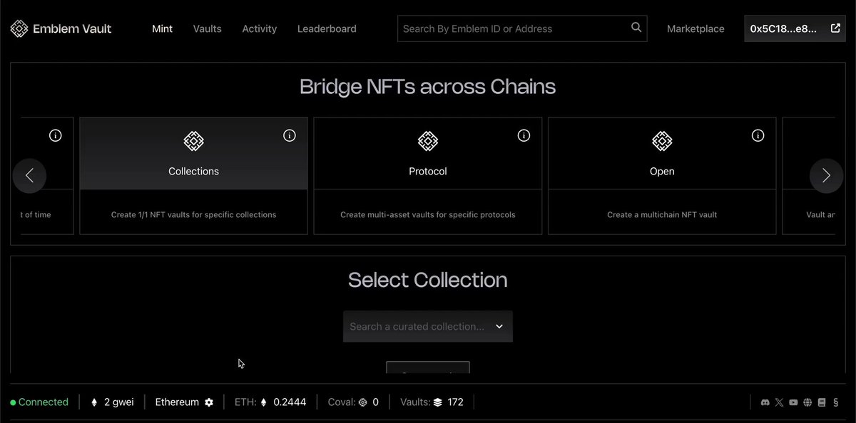Click the Connected status text
The height and width of the screenshot is (423, 856).
44,402
